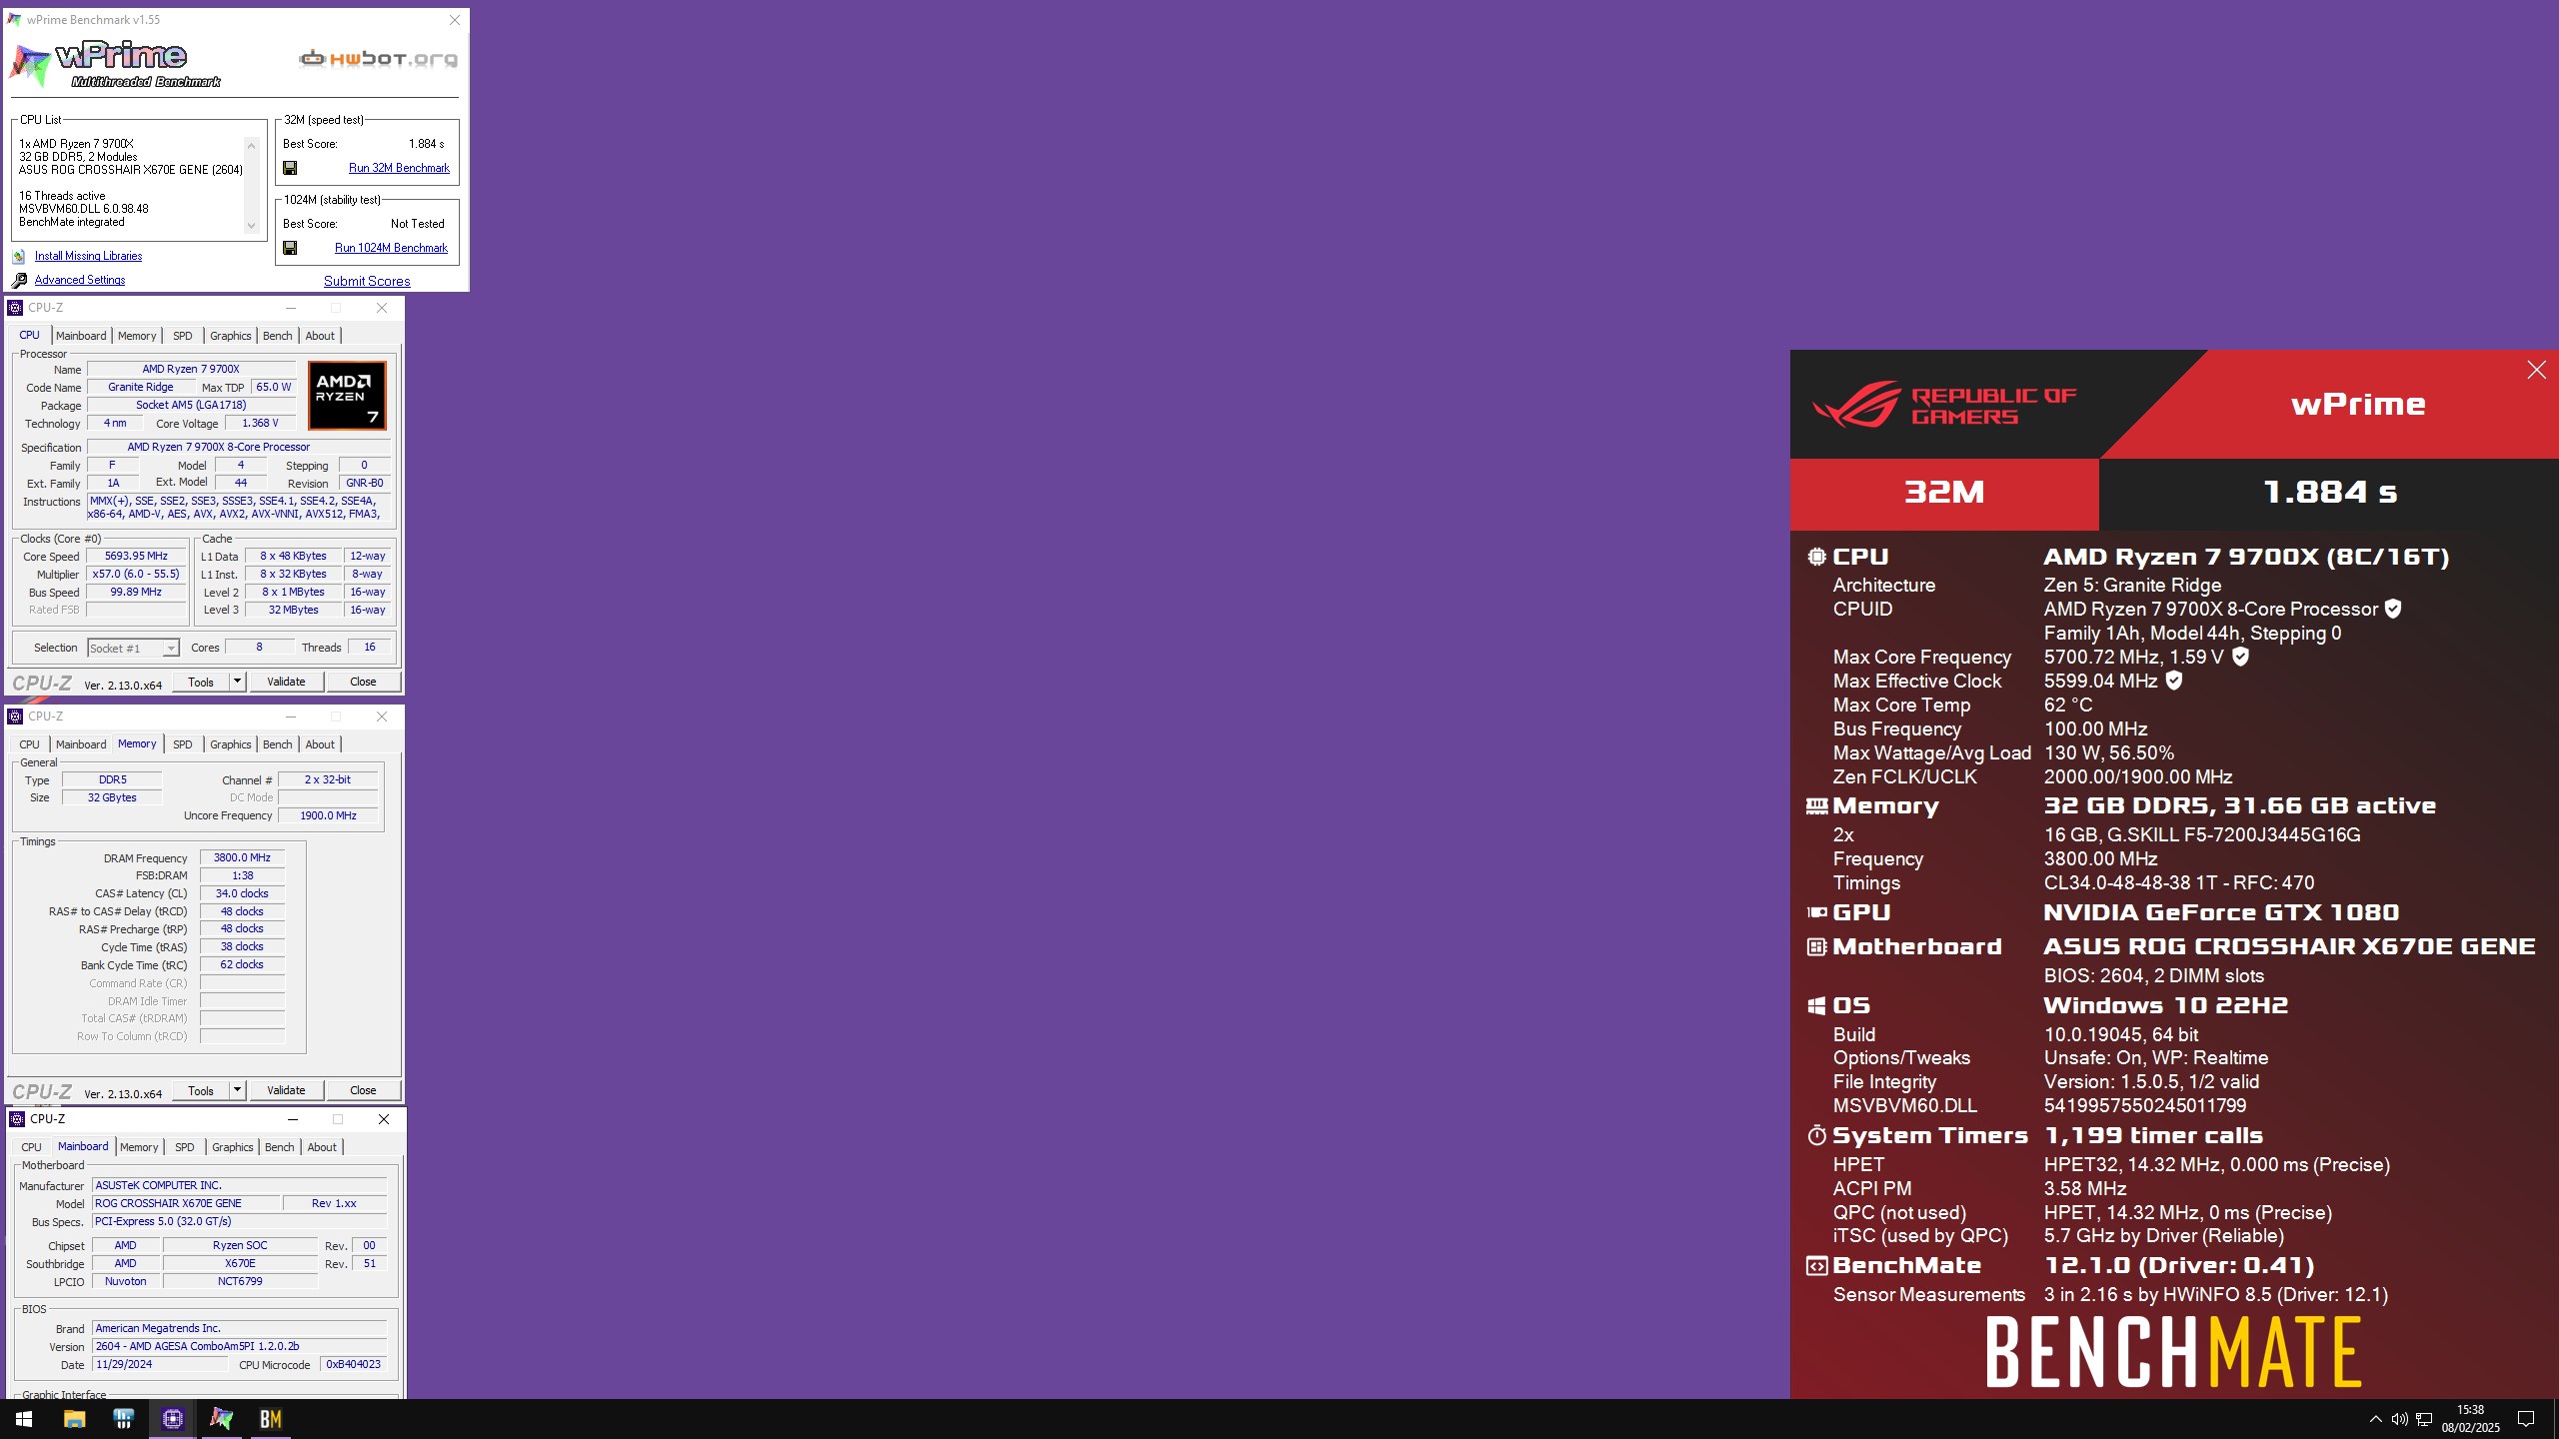2559x1439 pixels.
Task: Open the volume control in system tray
Action: pos(2399,1419)
